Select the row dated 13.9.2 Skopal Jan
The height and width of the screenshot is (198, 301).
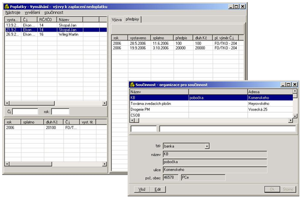click(56, 25)
